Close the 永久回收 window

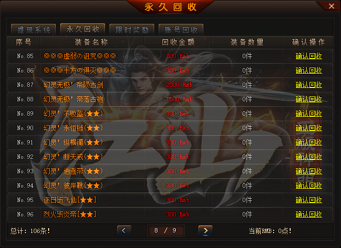[331, 6]
